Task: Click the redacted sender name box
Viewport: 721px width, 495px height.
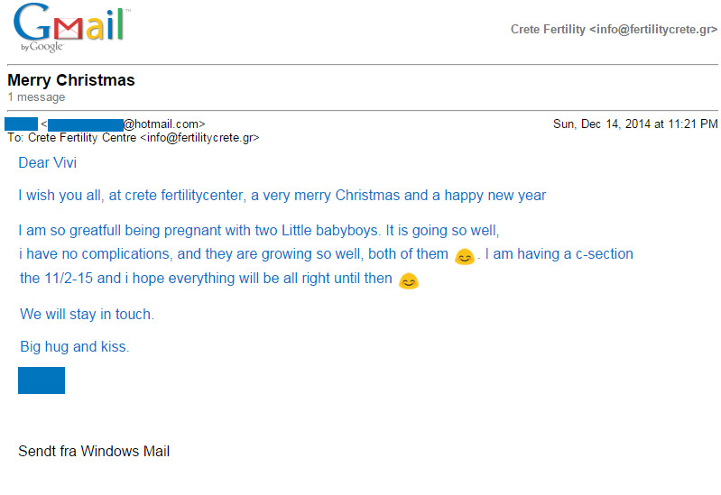Action: [21, 124]
